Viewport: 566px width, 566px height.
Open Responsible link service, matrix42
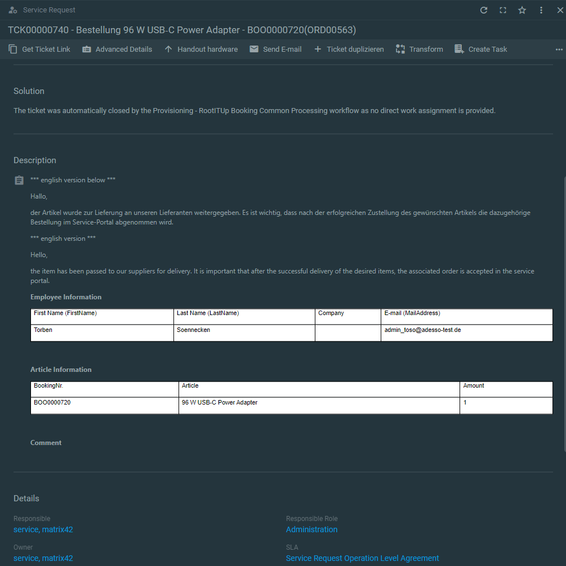tap(43, 529)
